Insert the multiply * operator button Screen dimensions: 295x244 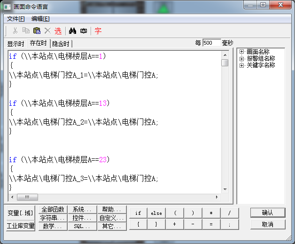point(211,213)
